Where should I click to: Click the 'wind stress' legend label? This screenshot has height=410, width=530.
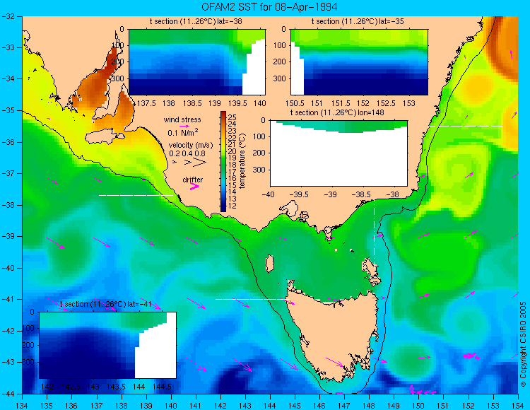(x=182, y=119)
